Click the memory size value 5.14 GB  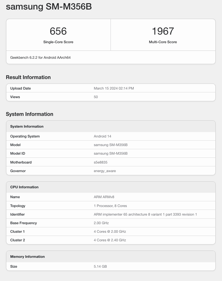click(100, 266)
